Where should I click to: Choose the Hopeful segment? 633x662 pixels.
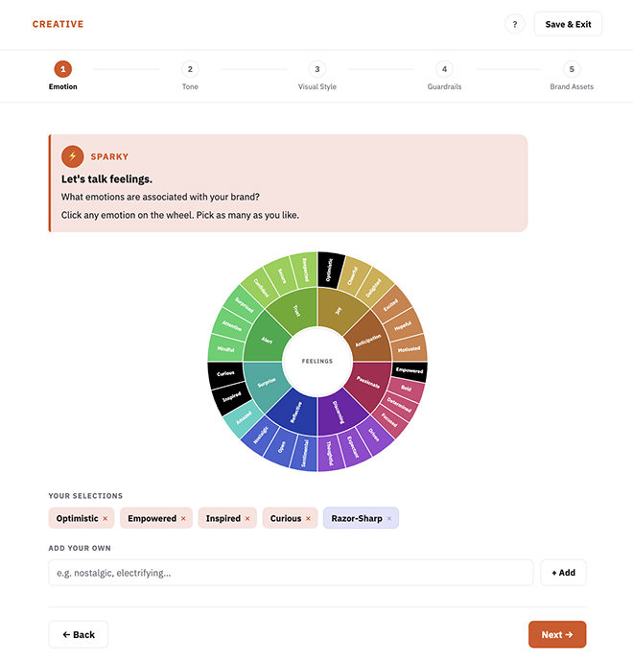(402, 326)
